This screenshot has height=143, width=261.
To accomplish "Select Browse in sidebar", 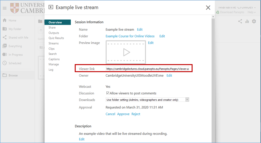I will click(13, 75).
